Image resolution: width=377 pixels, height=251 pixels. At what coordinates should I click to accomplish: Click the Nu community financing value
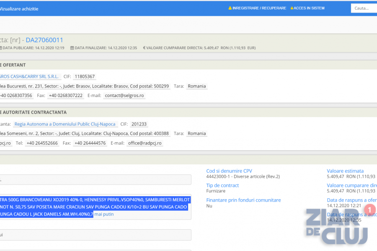tap(209, 205)
